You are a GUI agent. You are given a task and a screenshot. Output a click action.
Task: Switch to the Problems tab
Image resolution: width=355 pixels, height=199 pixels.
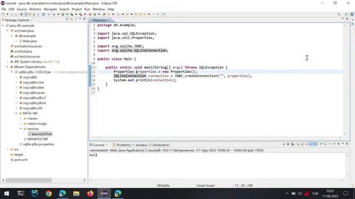coord(121,145)
